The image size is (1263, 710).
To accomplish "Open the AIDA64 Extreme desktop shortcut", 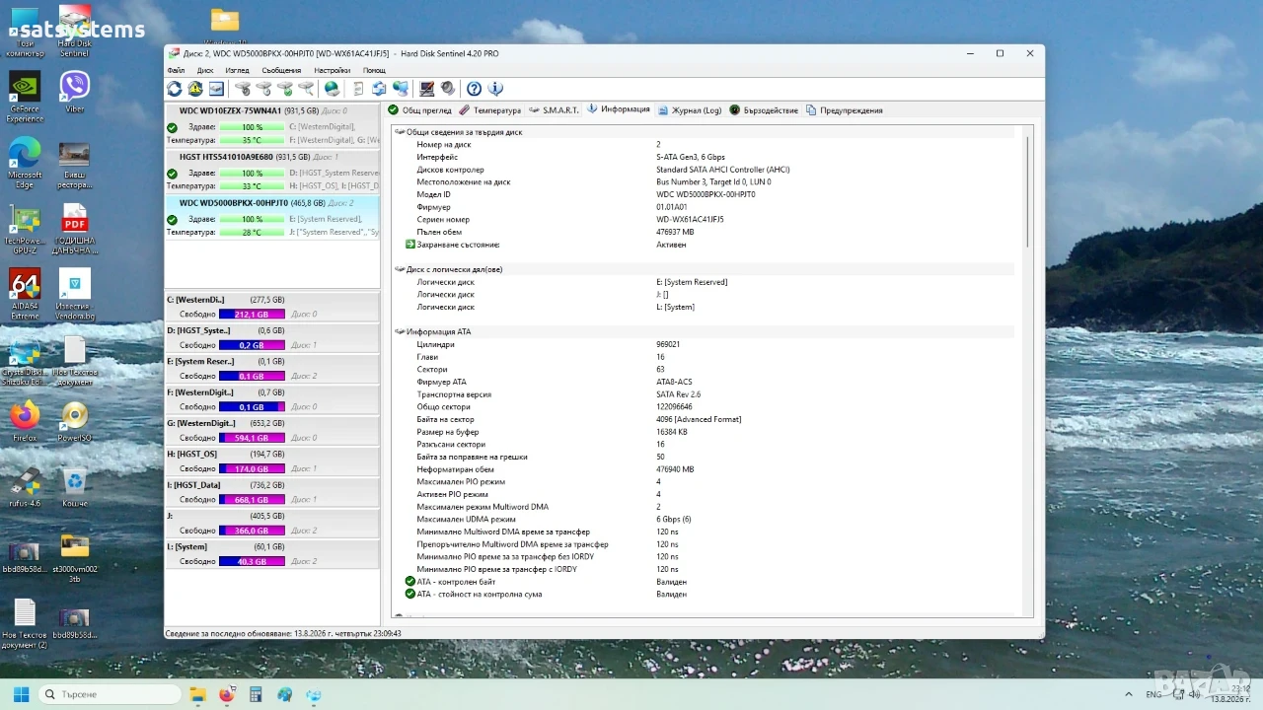I will (25, 295).
